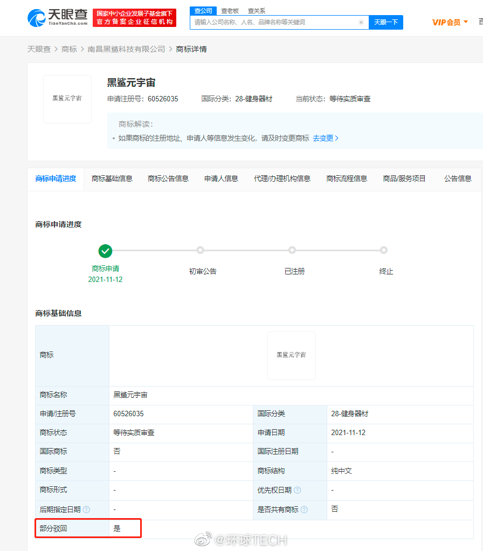This screenshot has height=551, width=483.
Task: Clear the search field with the X icon
Action: point(361,23)
